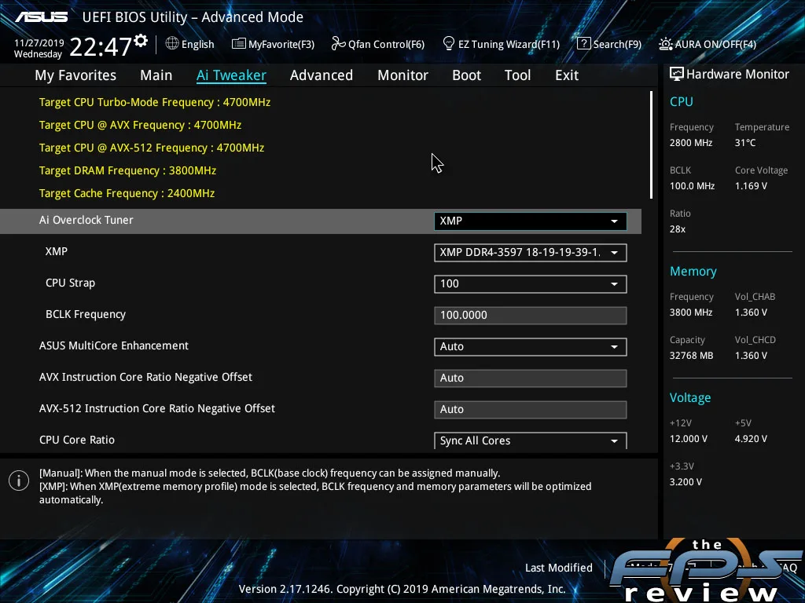The height and width of the screenshot is (603, 805).
Task: Click Target DRAM Frequency : 3800MHz text
Action: tap(127, 170)
